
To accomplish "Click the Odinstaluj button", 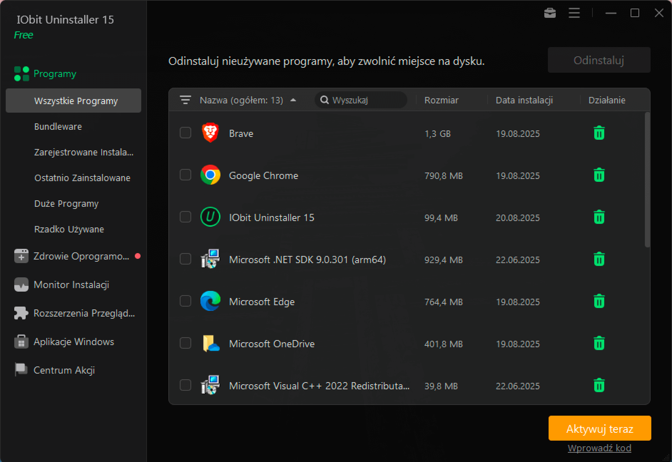I will [599, 60].
